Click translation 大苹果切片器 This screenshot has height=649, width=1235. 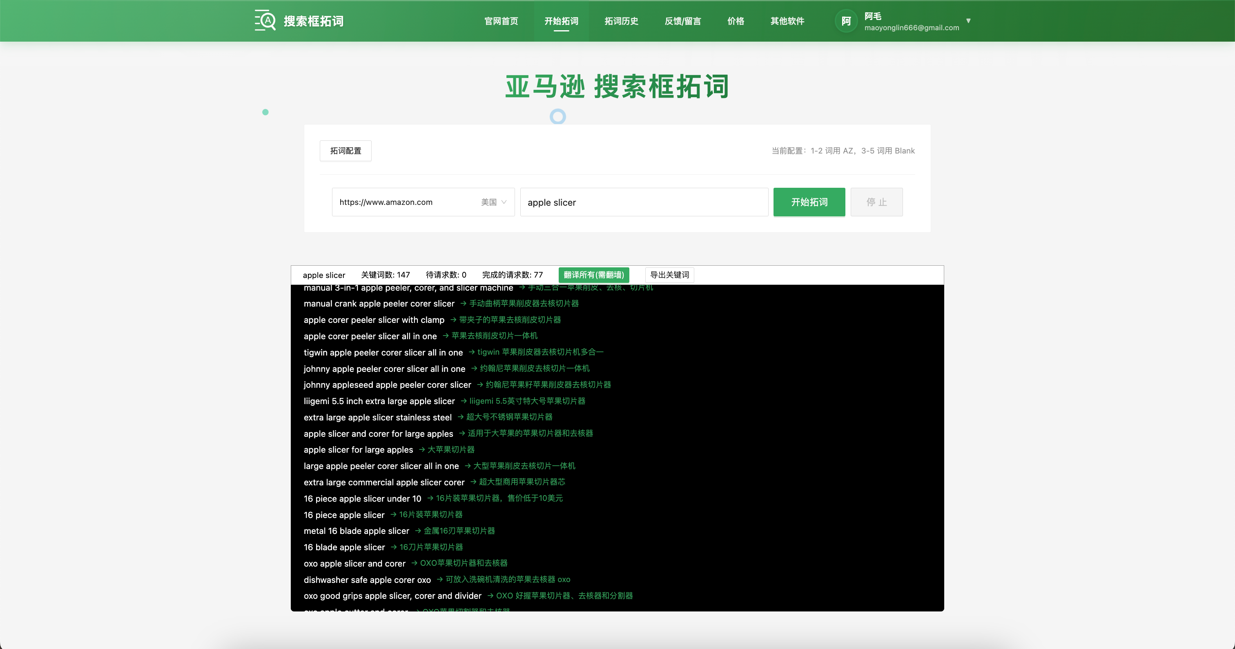[450, 449]
